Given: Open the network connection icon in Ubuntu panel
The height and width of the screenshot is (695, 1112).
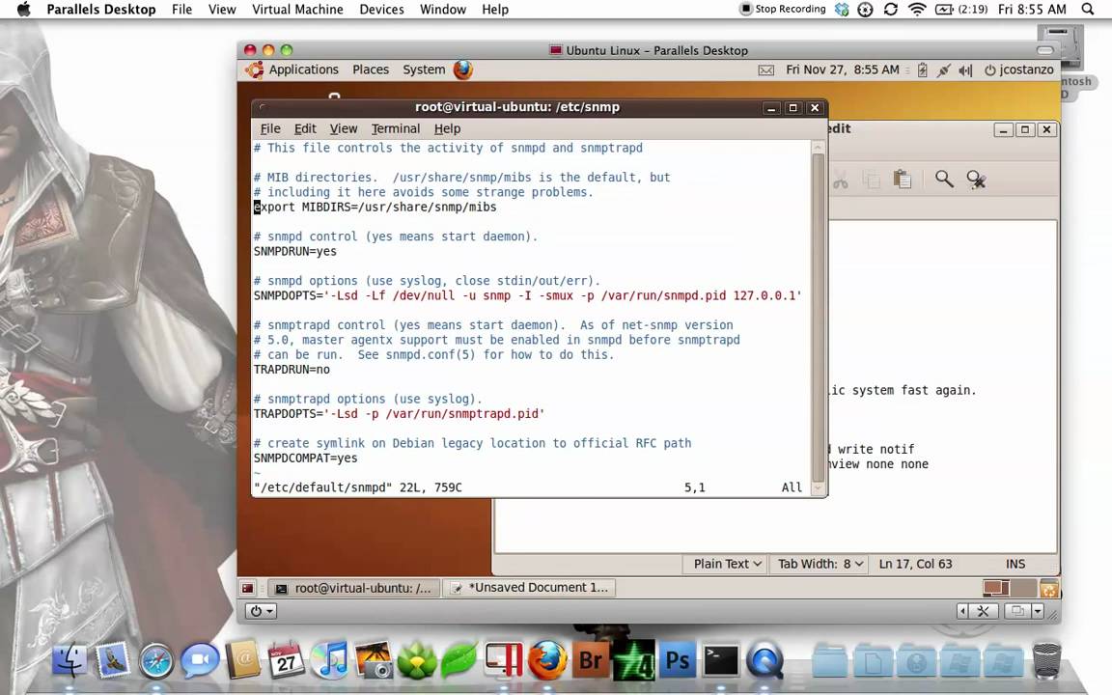Looking at the screenshot, I should (x=943, y=70).
